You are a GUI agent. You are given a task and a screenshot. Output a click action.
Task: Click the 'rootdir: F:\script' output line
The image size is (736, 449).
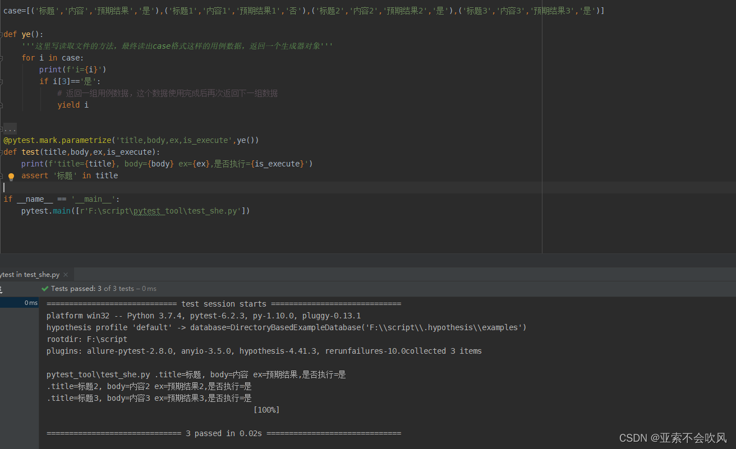tap(87, 339)
